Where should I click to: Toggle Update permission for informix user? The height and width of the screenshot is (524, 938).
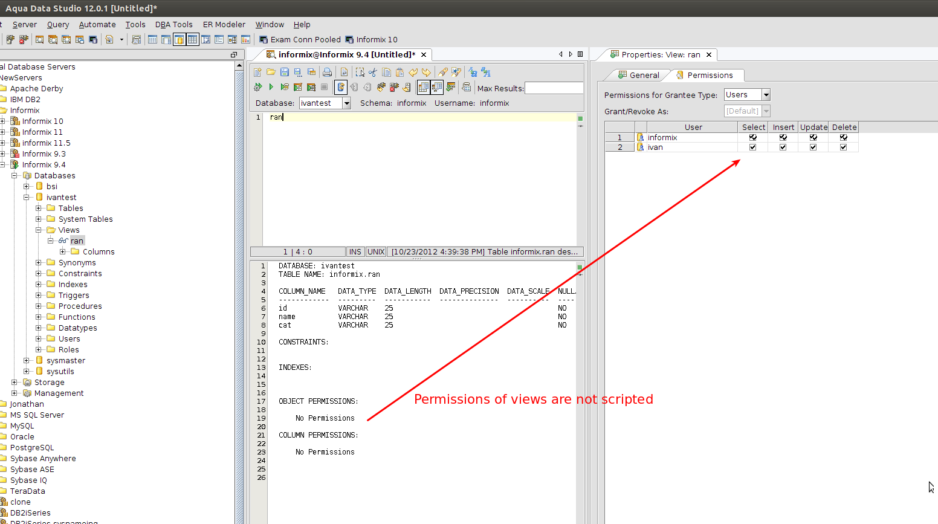click(x=813, y=137)
